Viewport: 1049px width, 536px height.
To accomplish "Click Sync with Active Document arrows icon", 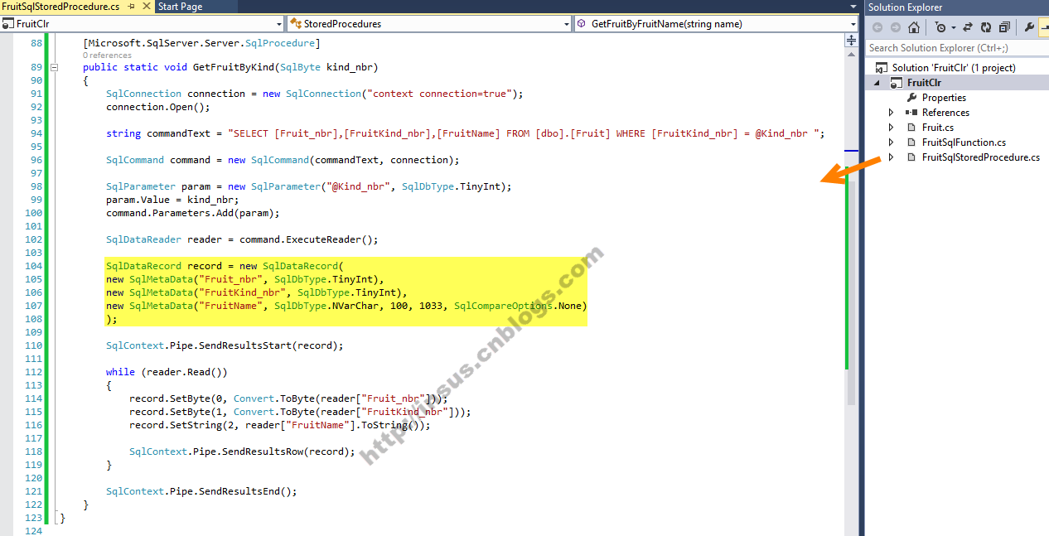I will [x=967, y=27].
